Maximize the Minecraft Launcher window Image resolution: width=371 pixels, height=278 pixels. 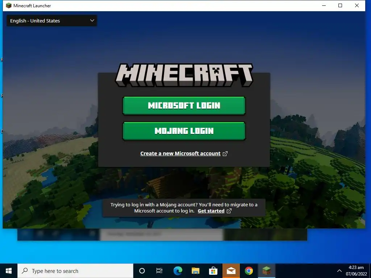pyautogui.click(x=340, y=5)
